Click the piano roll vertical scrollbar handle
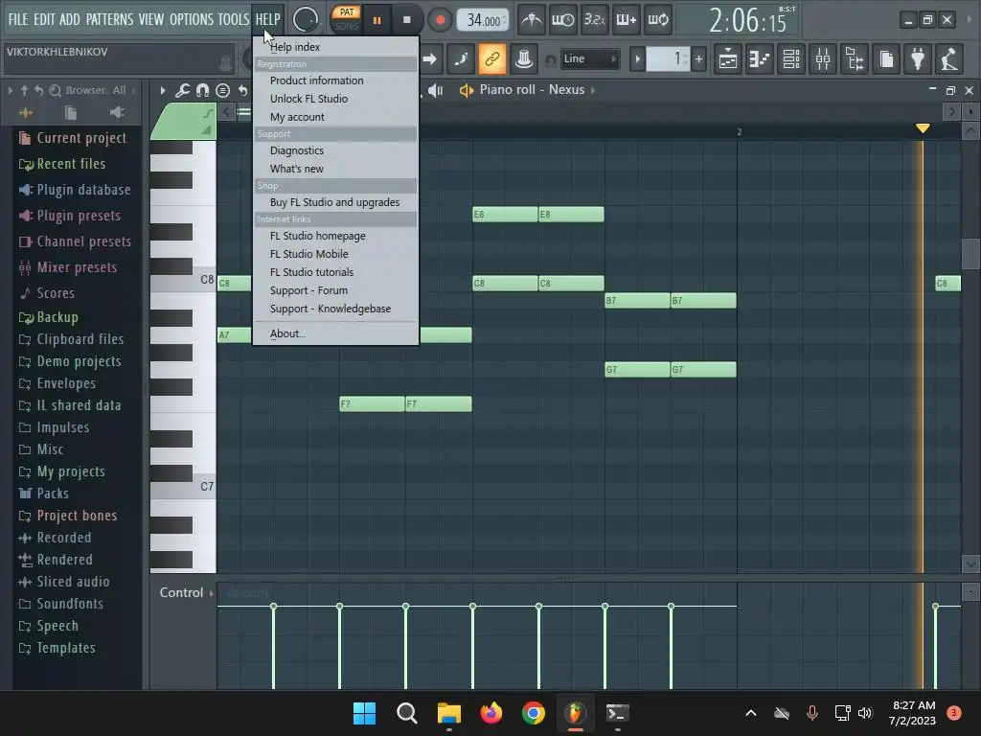Image resolution: width=981 pixels, height=736 pixels. 970,253
